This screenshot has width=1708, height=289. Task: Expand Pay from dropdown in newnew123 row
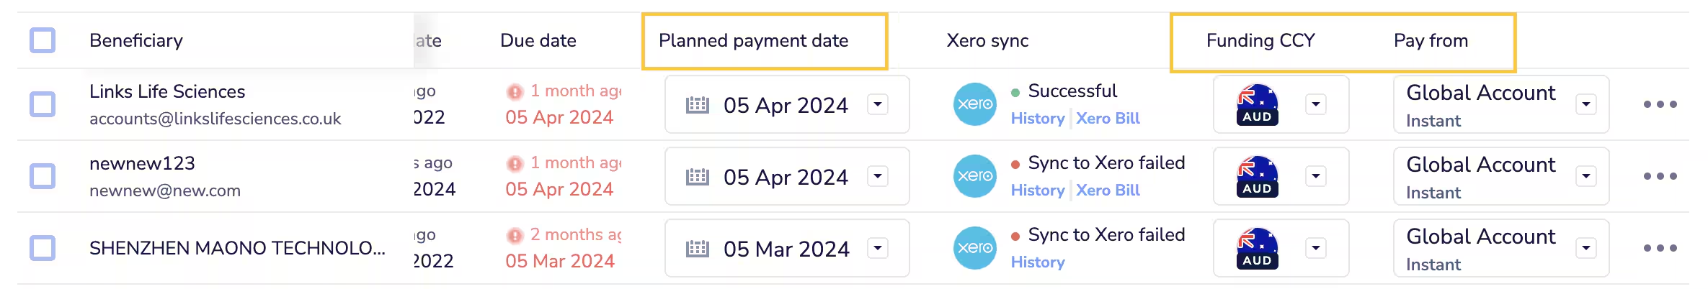coord(1585,176)
